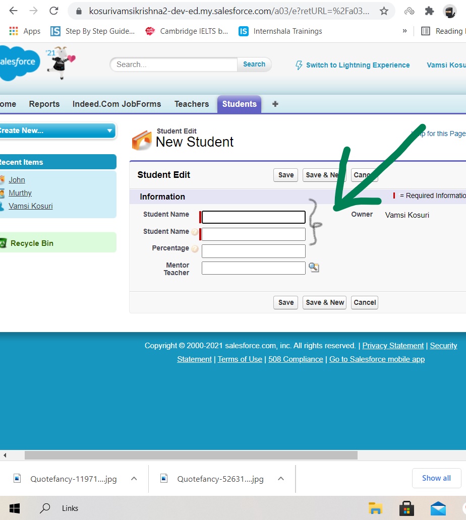Open recent item Vamsi Kosuri

[31, 206]
